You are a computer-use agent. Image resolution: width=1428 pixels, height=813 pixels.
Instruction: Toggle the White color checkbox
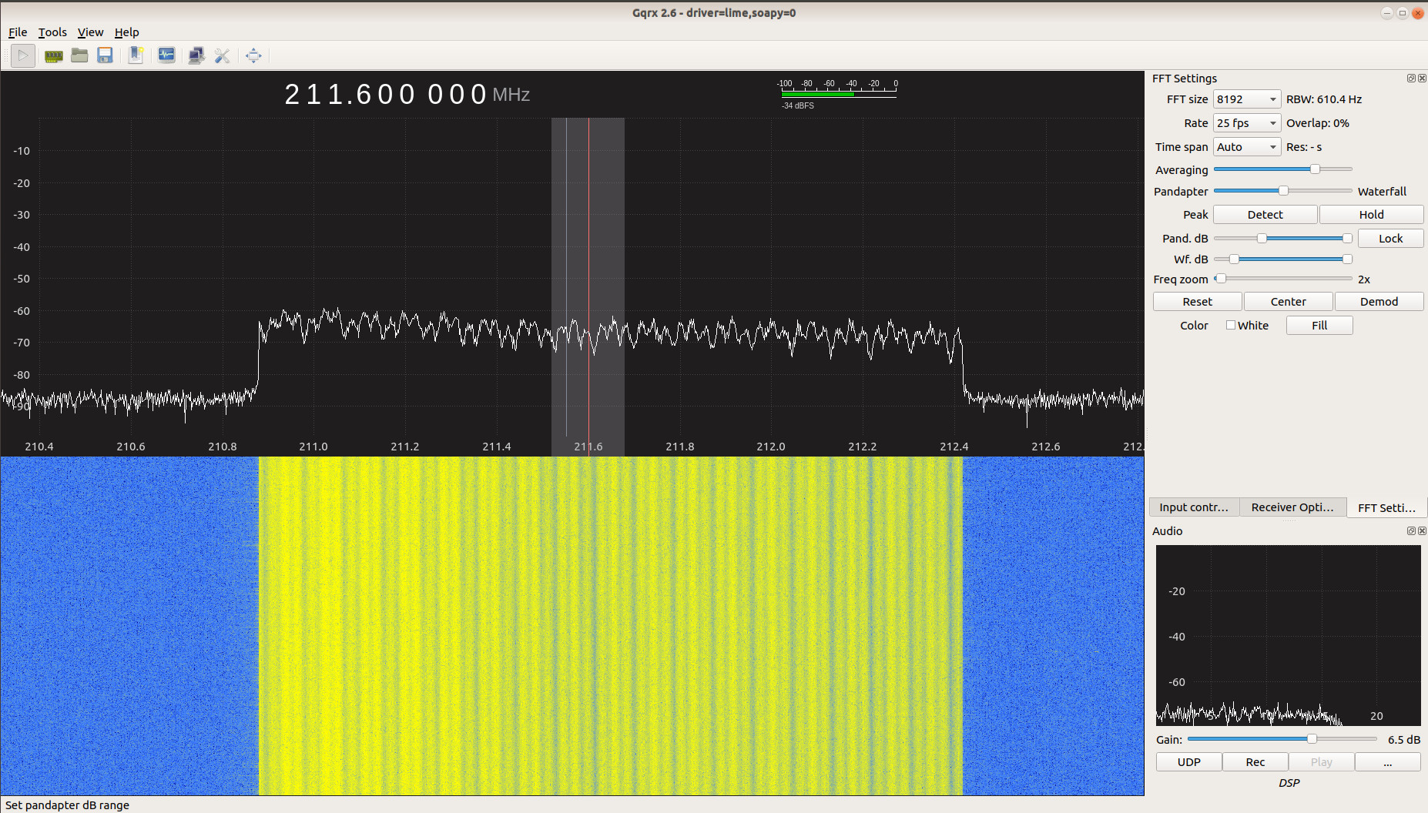[1231, 325]
